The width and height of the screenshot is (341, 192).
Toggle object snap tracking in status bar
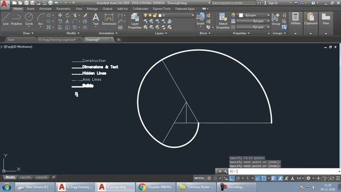click(258, 178)
